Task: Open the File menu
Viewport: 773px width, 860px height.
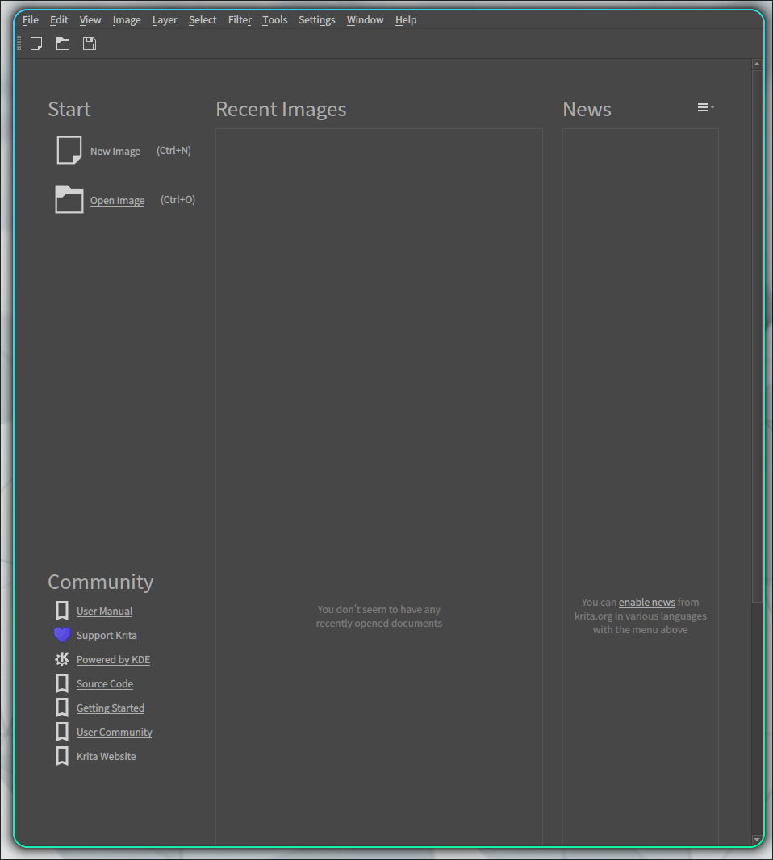Action: pyautogui.click(x=30, y=20)
